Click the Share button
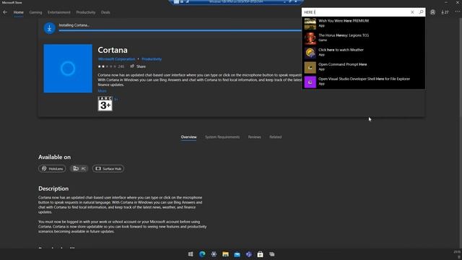462x260 pixels. 138,66
